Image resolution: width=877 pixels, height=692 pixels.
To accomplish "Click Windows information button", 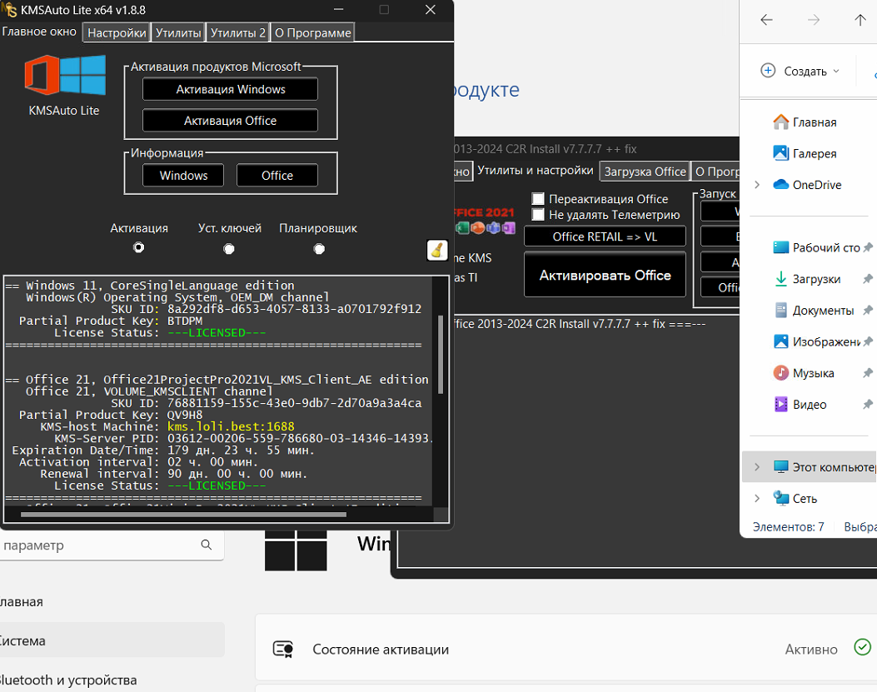I will click(183, 175).
